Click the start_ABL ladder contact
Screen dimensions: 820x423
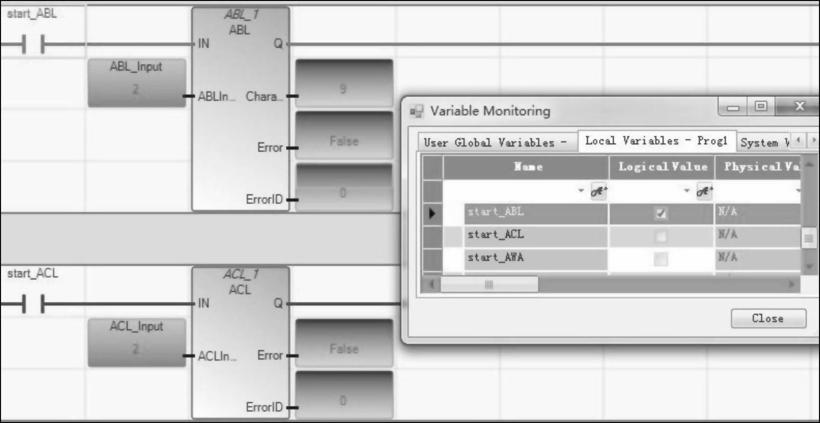click(x=33, y=44)
